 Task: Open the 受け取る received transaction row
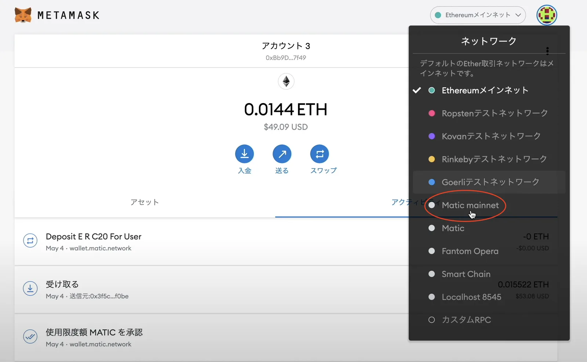(286, 290)
